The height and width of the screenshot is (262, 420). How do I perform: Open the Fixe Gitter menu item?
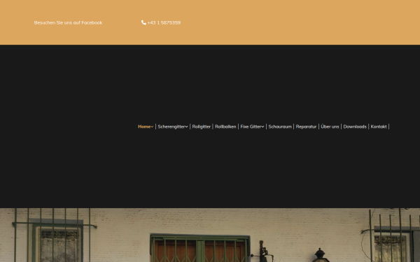coord(251,126)
